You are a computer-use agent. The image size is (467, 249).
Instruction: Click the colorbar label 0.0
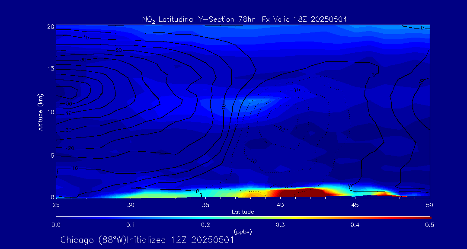[x=56, y=225]
